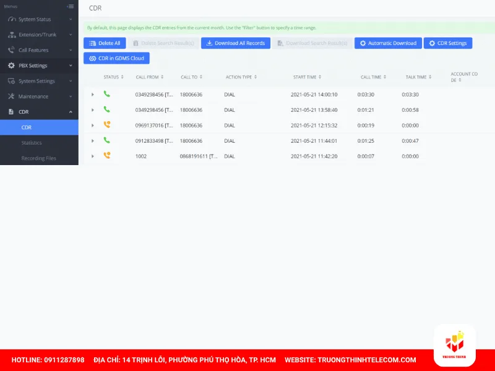Viewport: 495px width, 371px height.
Task: Open CDR Settings button
Action: coord(448,43)
